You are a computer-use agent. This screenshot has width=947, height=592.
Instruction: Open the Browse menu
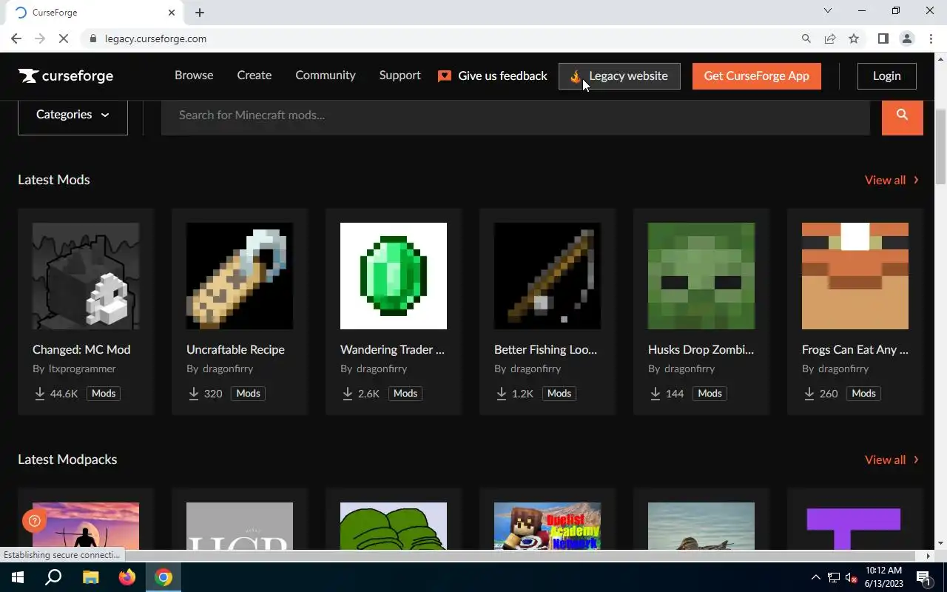coord(194,75)
